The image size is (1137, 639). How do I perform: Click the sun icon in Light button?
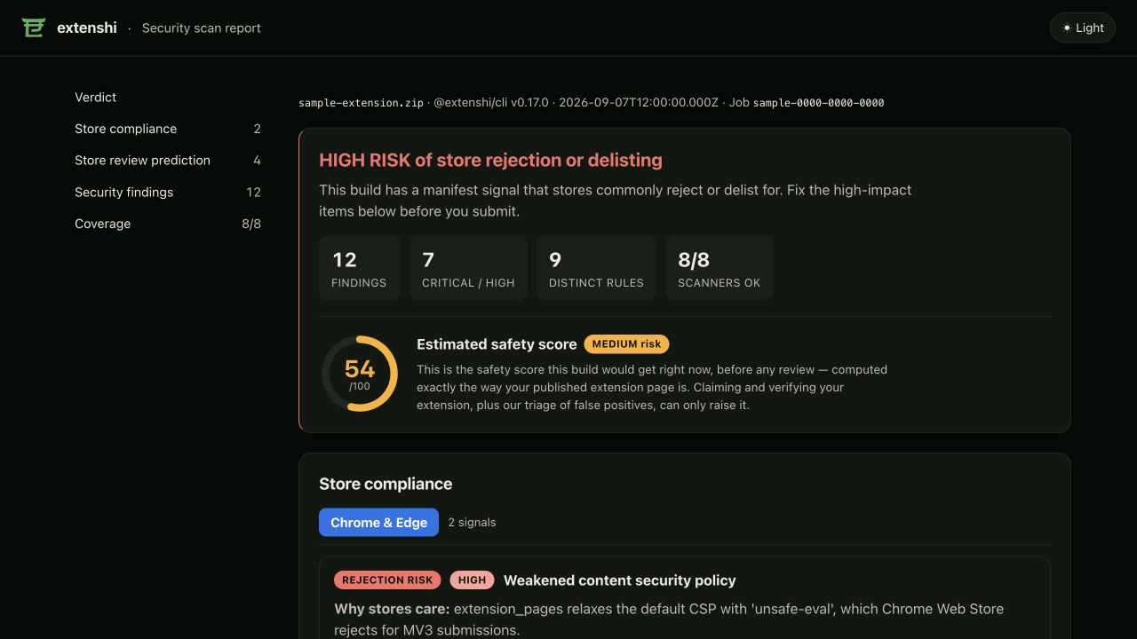(1067, 28)
